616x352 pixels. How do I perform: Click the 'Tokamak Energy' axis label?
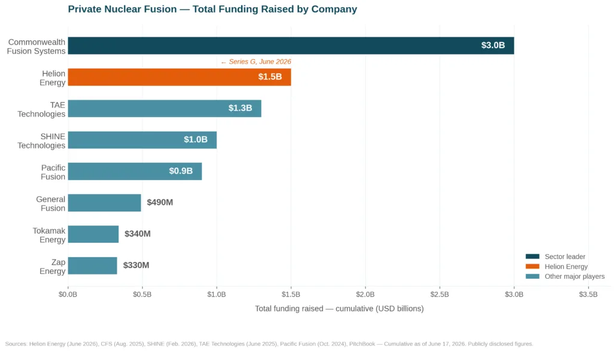click(x=49, y=235)
